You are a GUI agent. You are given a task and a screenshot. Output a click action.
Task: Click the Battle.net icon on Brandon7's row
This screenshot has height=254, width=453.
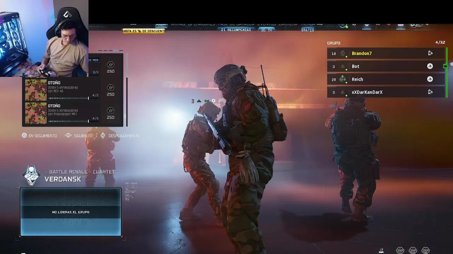coord(430,53)
